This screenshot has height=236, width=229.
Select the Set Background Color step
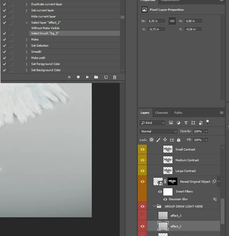(x=75, y=70)
